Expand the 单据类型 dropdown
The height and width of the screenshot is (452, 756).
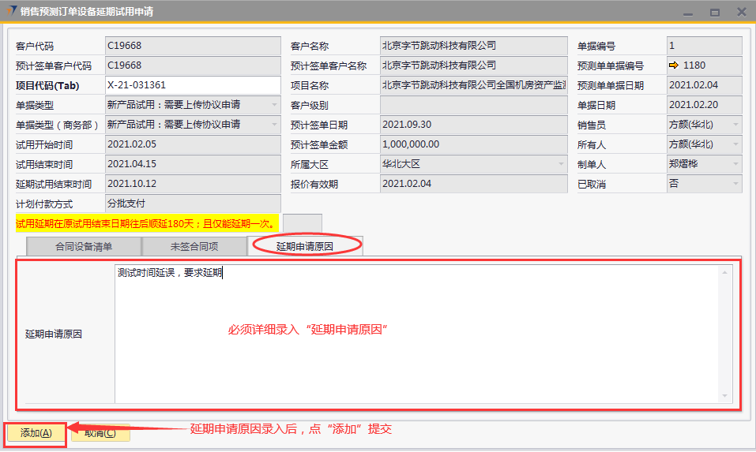[x=274, y=105]
